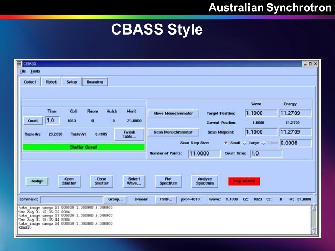
Task: Switch to the Collect tab
Action: point(30,82)
